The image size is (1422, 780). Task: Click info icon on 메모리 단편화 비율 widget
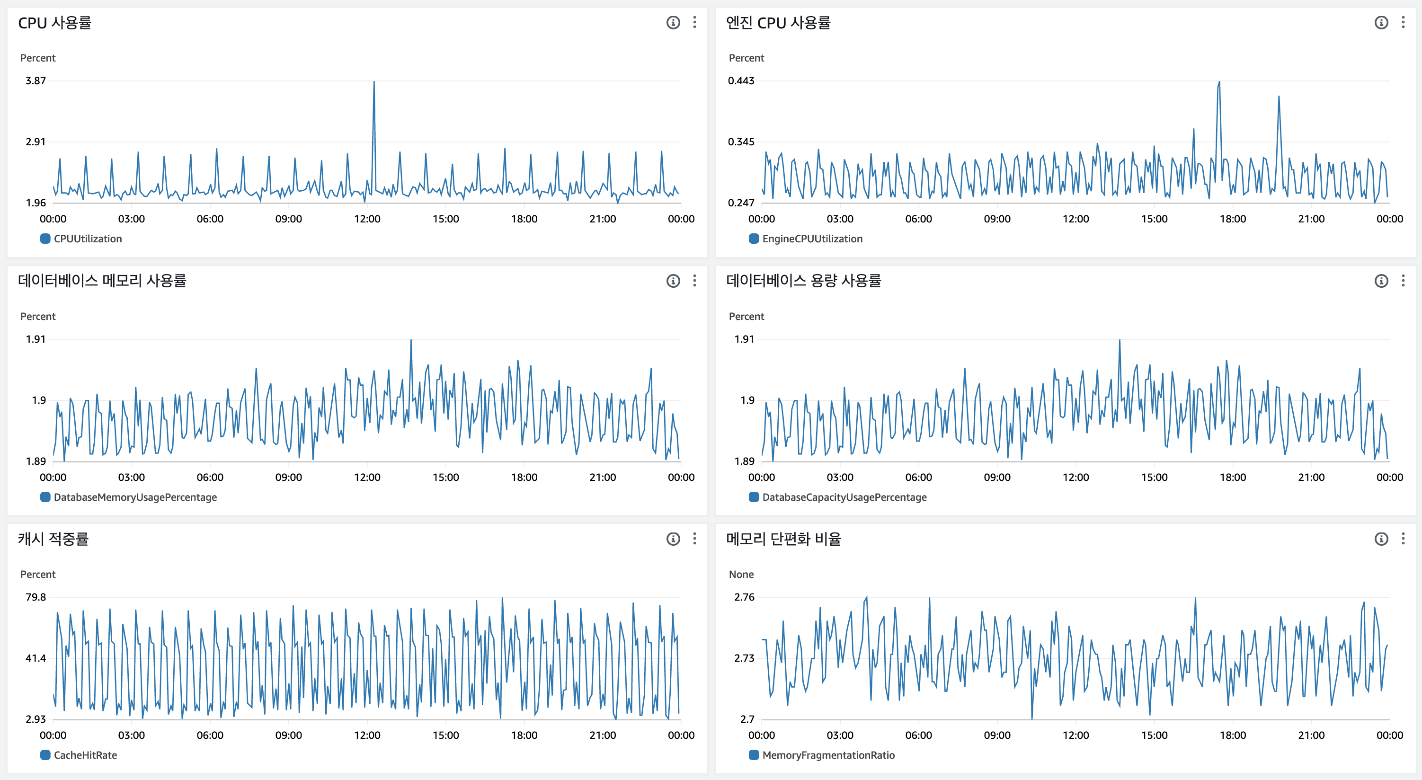pyautogui.click(x=1381, y=539)
